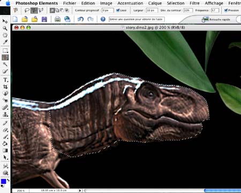Click the Contour progressif value field
241x193 pixels.
tap(108, 10)
